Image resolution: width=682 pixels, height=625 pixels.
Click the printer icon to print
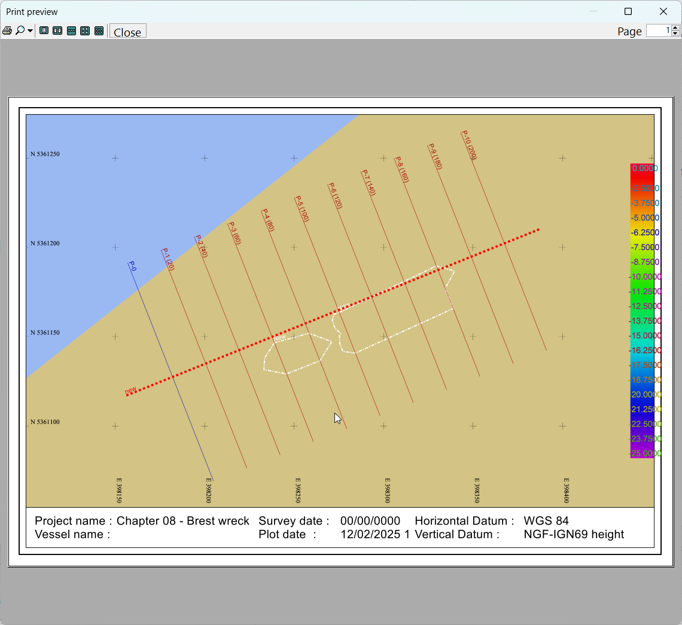[x=7, y=31]
